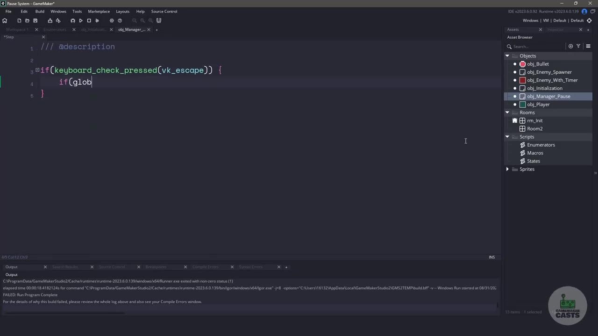Close the obj_Manager workspace tab

click(x=149, y=29)
